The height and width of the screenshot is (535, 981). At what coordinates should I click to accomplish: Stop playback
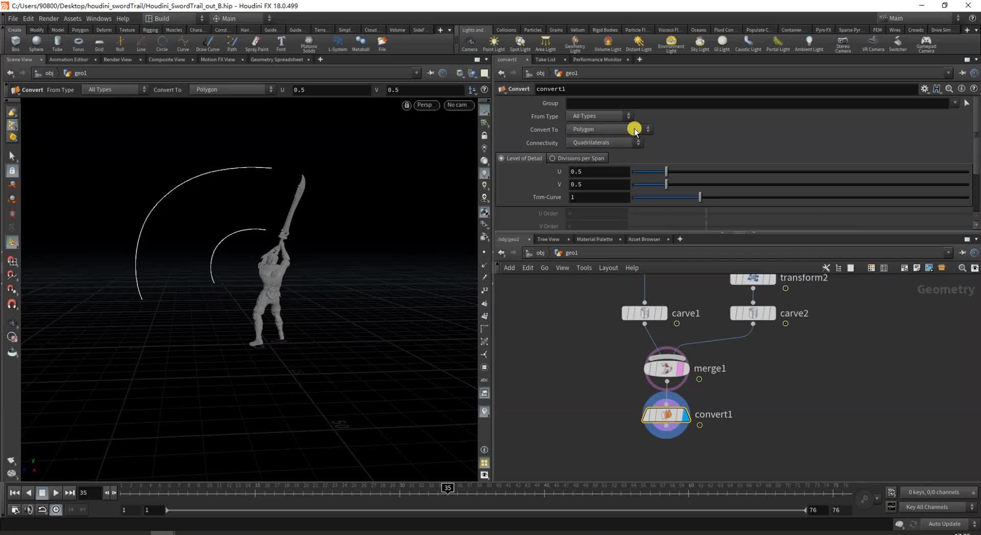click(42, 493)
